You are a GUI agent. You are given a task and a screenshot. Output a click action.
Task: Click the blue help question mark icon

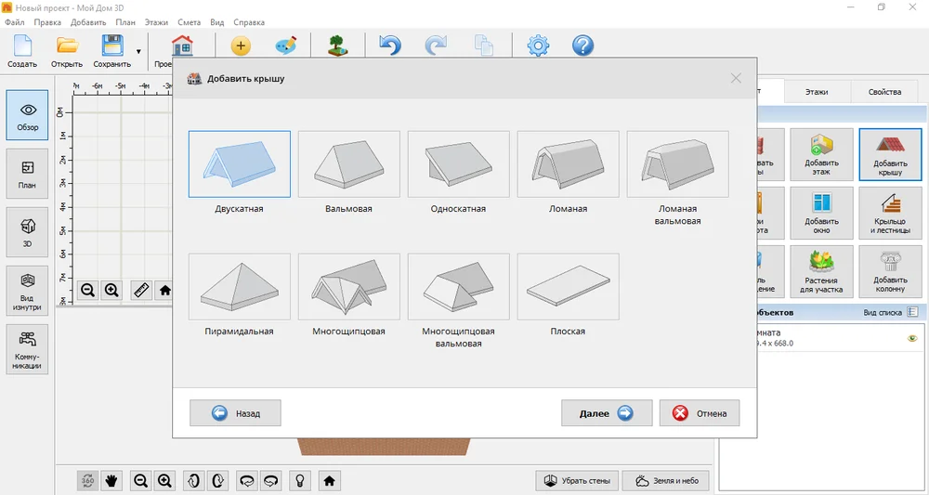click(x=583, y=46)
